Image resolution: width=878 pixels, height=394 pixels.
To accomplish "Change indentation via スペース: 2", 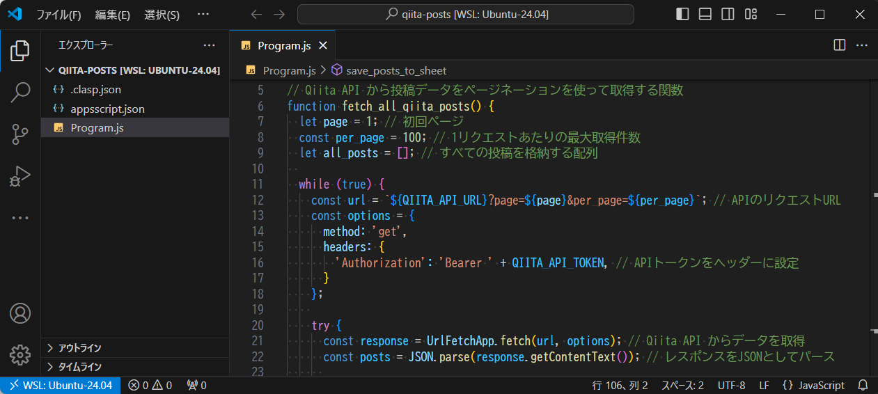I will [682, 385].
